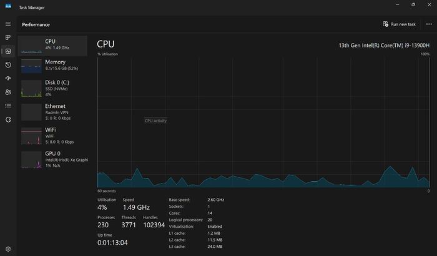437x256 pixels.
Task: Click the L2 cache 11.5 MB value
Action: tap(215, 240)
